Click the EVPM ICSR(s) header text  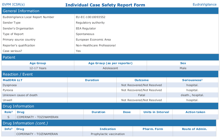pyautogui.click(x=13, y=4)
